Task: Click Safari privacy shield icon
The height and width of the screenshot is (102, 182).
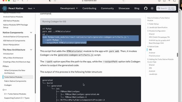Action: click(x=50, y=1)
